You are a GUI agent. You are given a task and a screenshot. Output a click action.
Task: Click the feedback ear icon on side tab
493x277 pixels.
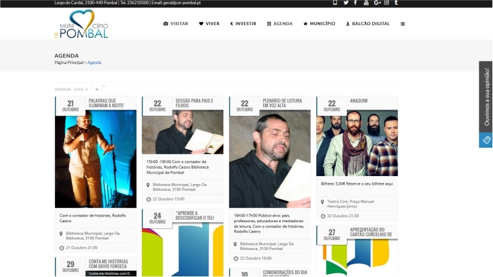click(x=486, y=140)
